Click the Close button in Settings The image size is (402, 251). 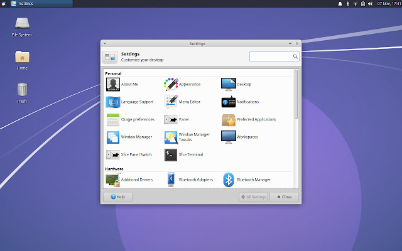(x=284, y=196)
